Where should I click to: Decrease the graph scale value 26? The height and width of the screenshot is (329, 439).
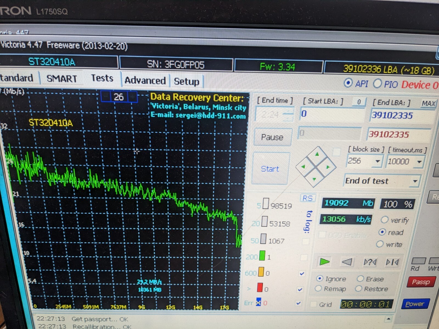[106, 97]
